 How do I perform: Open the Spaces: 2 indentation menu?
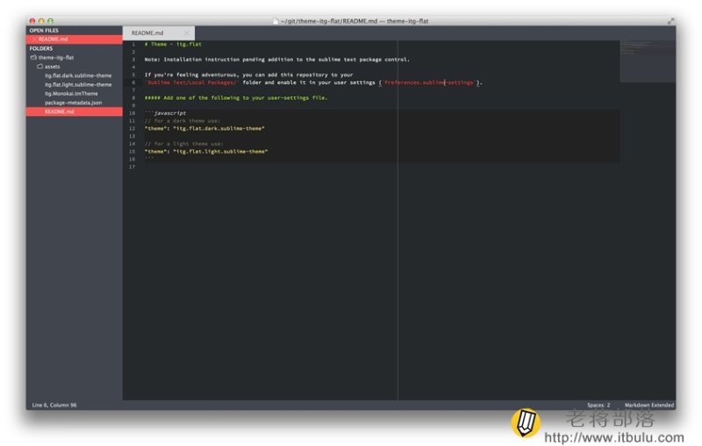(x=598, y=405)
